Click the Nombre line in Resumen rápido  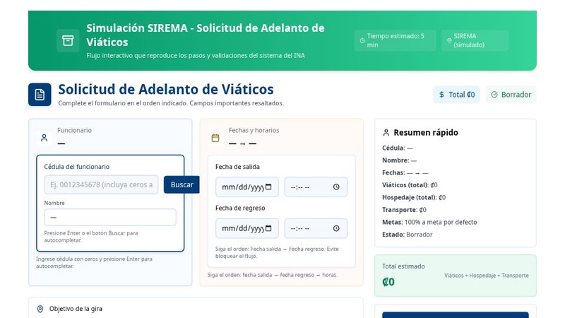coord(399,160)
